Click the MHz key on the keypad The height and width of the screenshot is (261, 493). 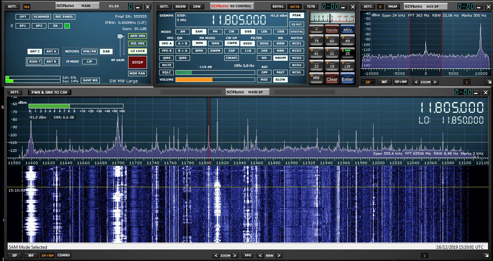point(347,30)
